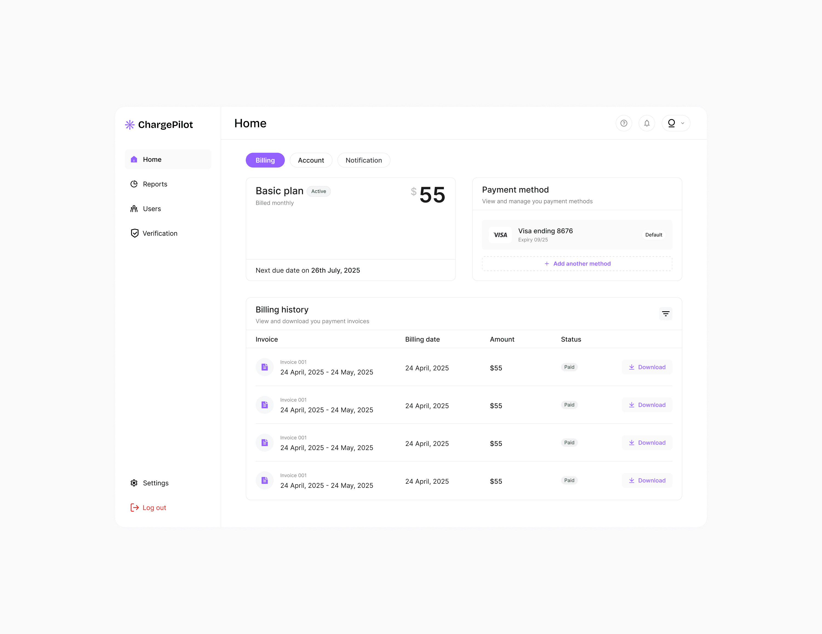Click the first invoice document icon
Image resolution: width=822 pixels, height=634 pixels.
tap(265, 367)
